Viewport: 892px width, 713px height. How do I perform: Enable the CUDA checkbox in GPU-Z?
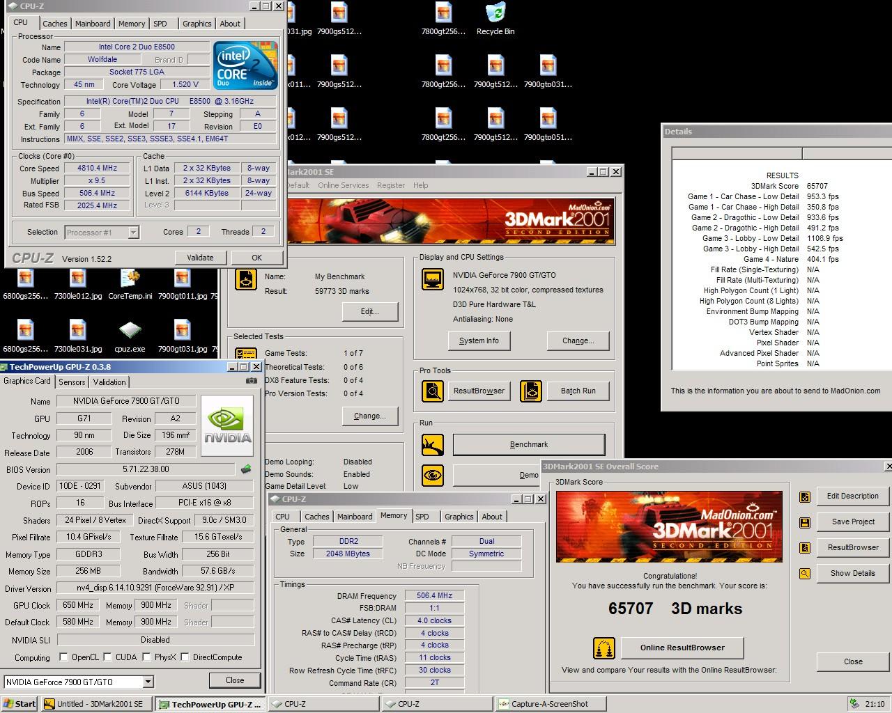108,657
